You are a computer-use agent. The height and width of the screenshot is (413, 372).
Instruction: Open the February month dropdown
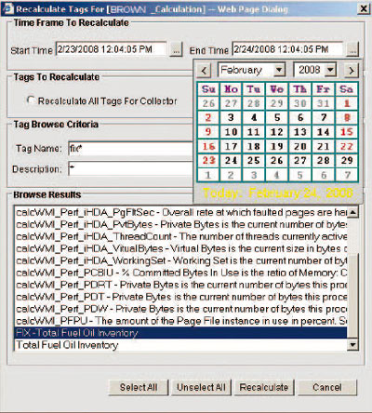pos(279,70)
